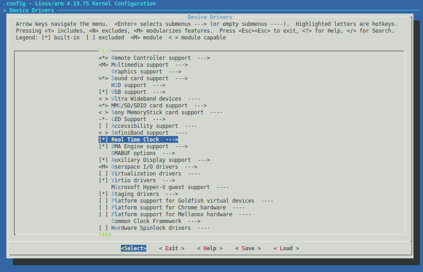Toggle Accessibility support checkbox
423x272 pixels.
coord(103,126)
